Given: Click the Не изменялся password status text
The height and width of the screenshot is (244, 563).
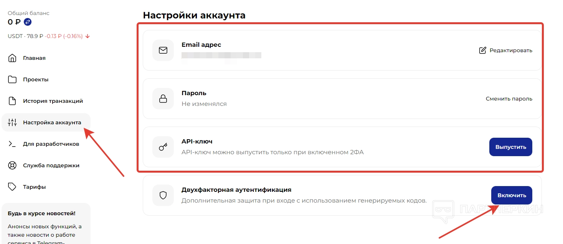Looking at the screenshot, I should click(x=204, y=104).
